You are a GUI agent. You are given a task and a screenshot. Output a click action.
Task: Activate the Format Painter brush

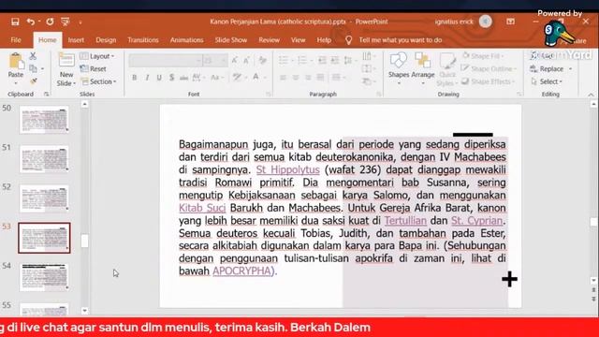pos(34,81)
